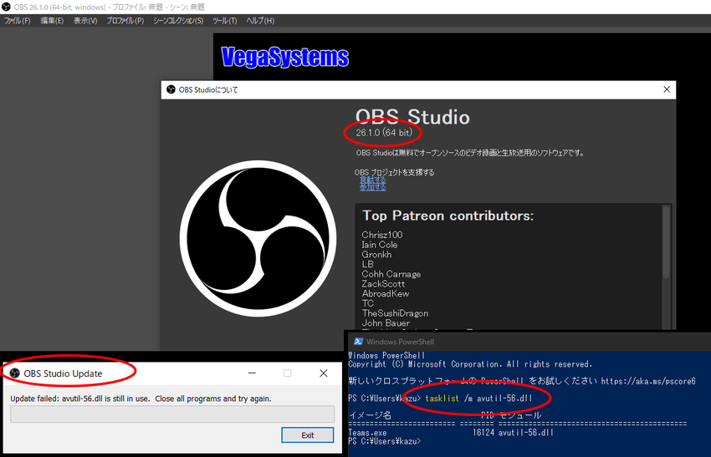Open the ツール(T) menu

coord(225,21)
